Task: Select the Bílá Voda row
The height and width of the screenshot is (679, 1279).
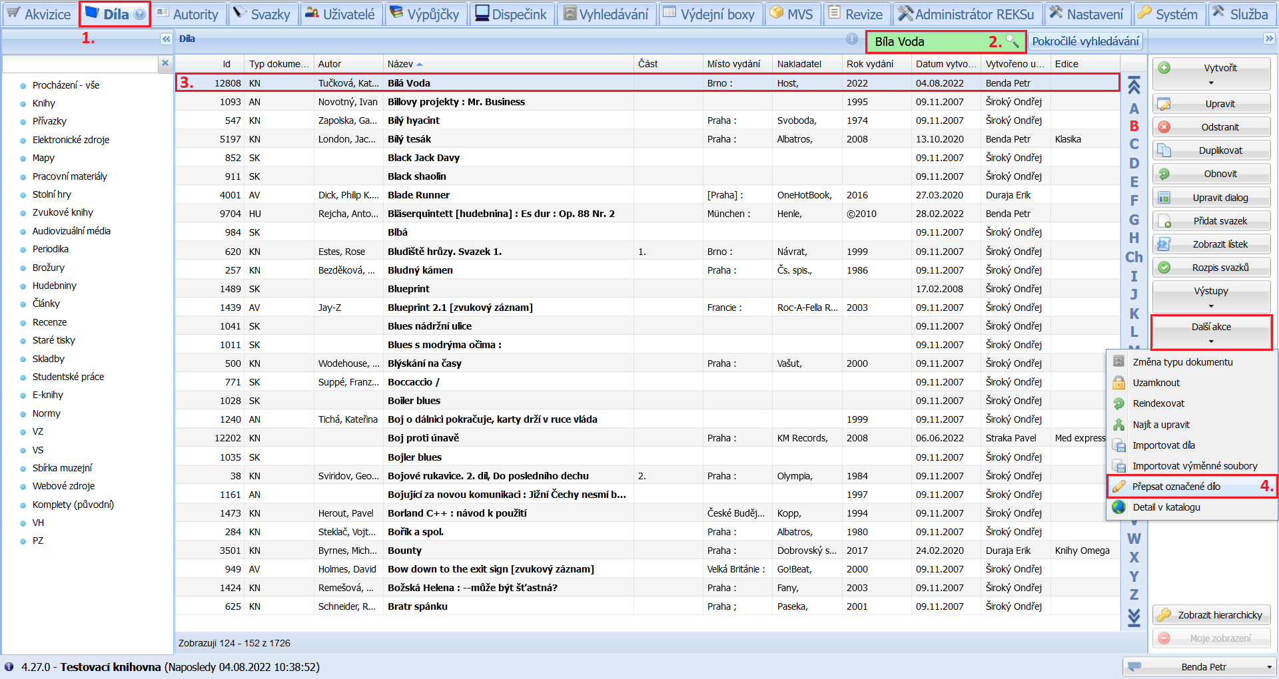Action: point(647,83)
